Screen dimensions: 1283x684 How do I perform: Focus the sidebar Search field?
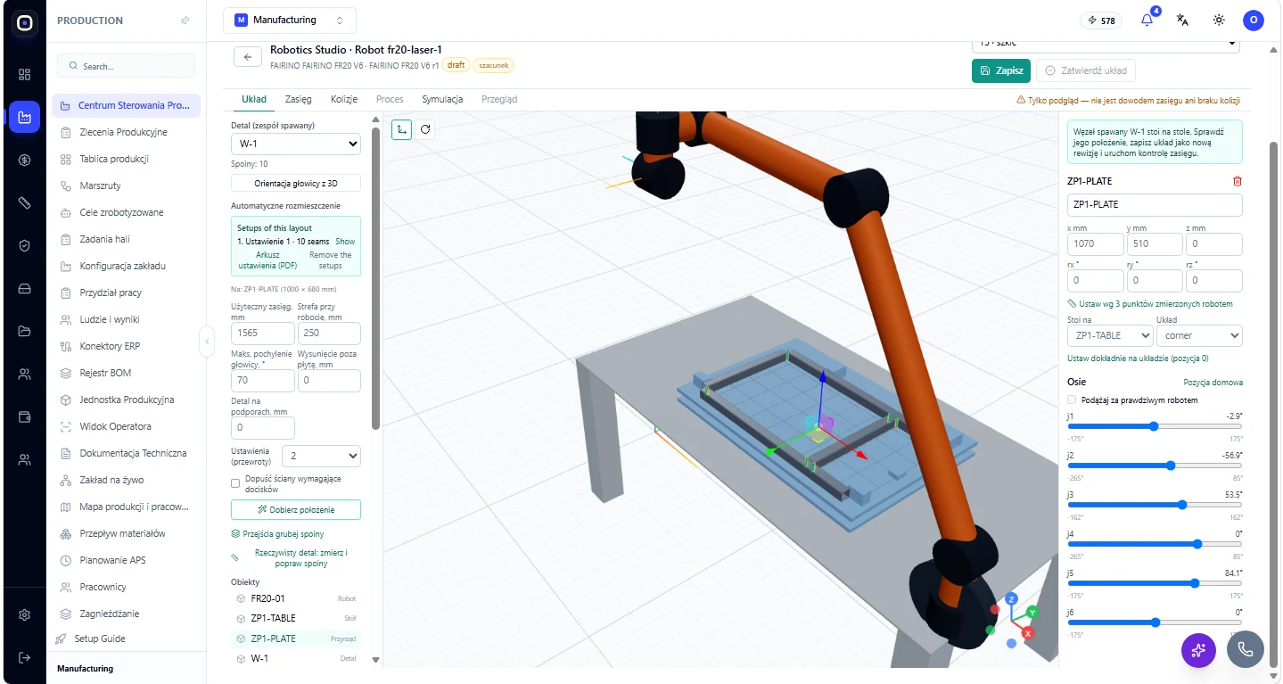126,66
